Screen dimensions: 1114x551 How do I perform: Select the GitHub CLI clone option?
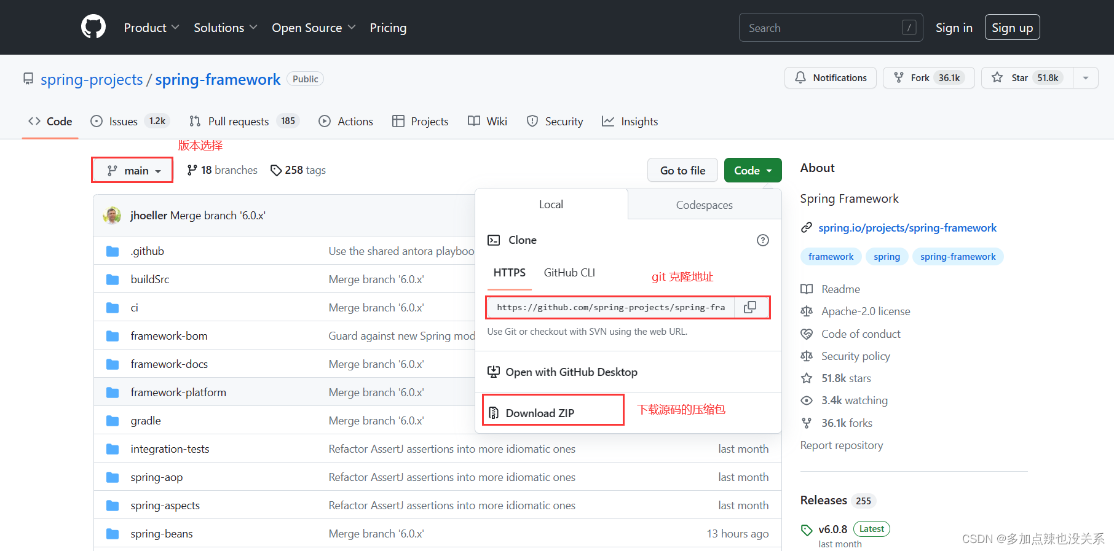tap(569, 273)
